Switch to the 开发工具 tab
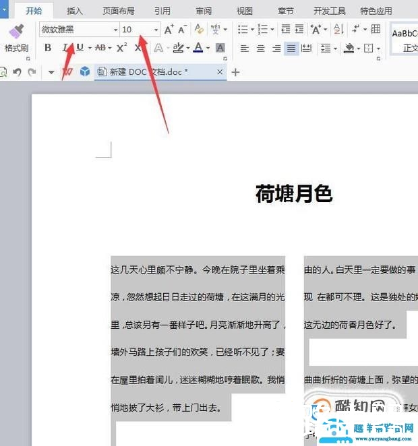The image size is (418, 446). tap(330, 11)
